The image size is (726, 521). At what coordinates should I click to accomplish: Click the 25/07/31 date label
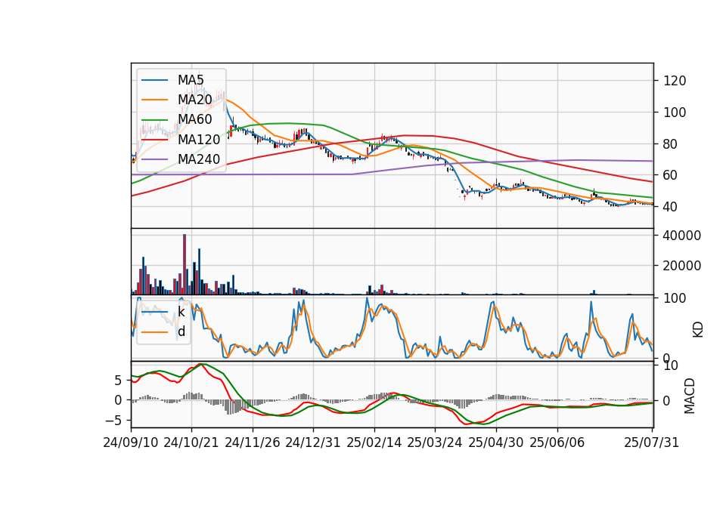(x=651, y=442)
